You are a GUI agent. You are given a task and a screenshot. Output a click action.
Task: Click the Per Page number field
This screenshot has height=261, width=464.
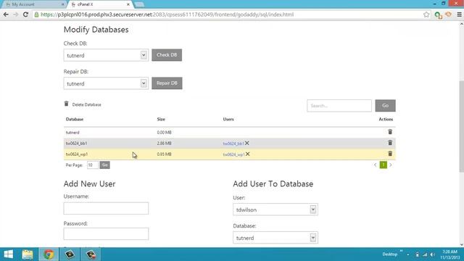coord(92,165)
